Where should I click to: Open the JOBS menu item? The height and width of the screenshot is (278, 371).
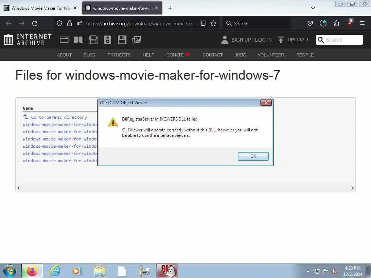tap(240, 55)
